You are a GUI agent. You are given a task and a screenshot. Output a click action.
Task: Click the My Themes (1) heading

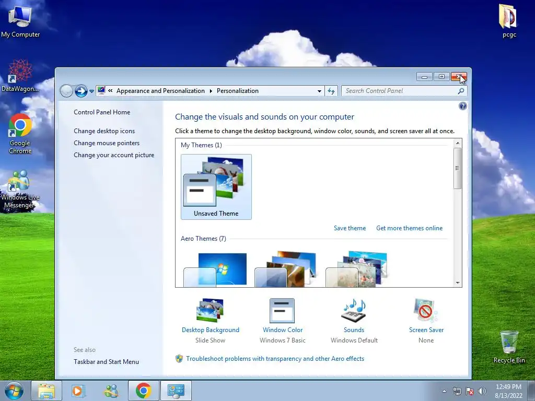[x=201, y=145]
